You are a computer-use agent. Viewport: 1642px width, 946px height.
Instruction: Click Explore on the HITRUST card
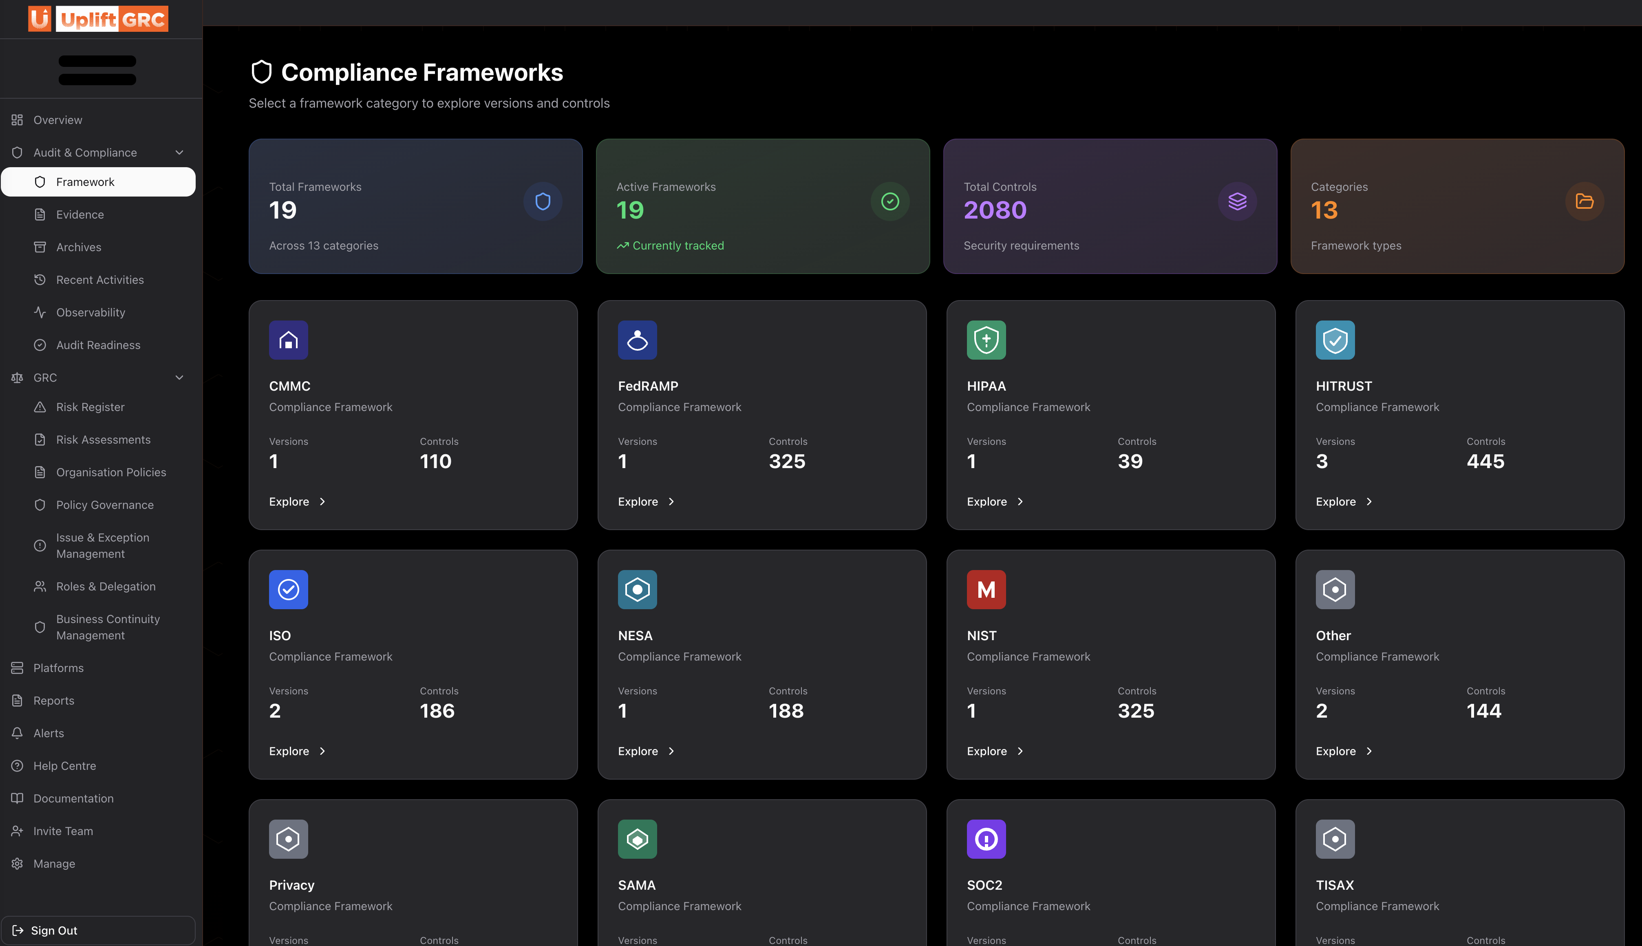coord(1344,502)
